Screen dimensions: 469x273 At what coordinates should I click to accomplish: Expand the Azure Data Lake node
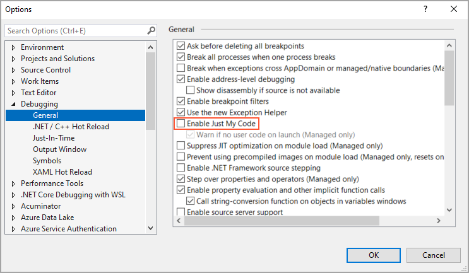tap(14, 218)
